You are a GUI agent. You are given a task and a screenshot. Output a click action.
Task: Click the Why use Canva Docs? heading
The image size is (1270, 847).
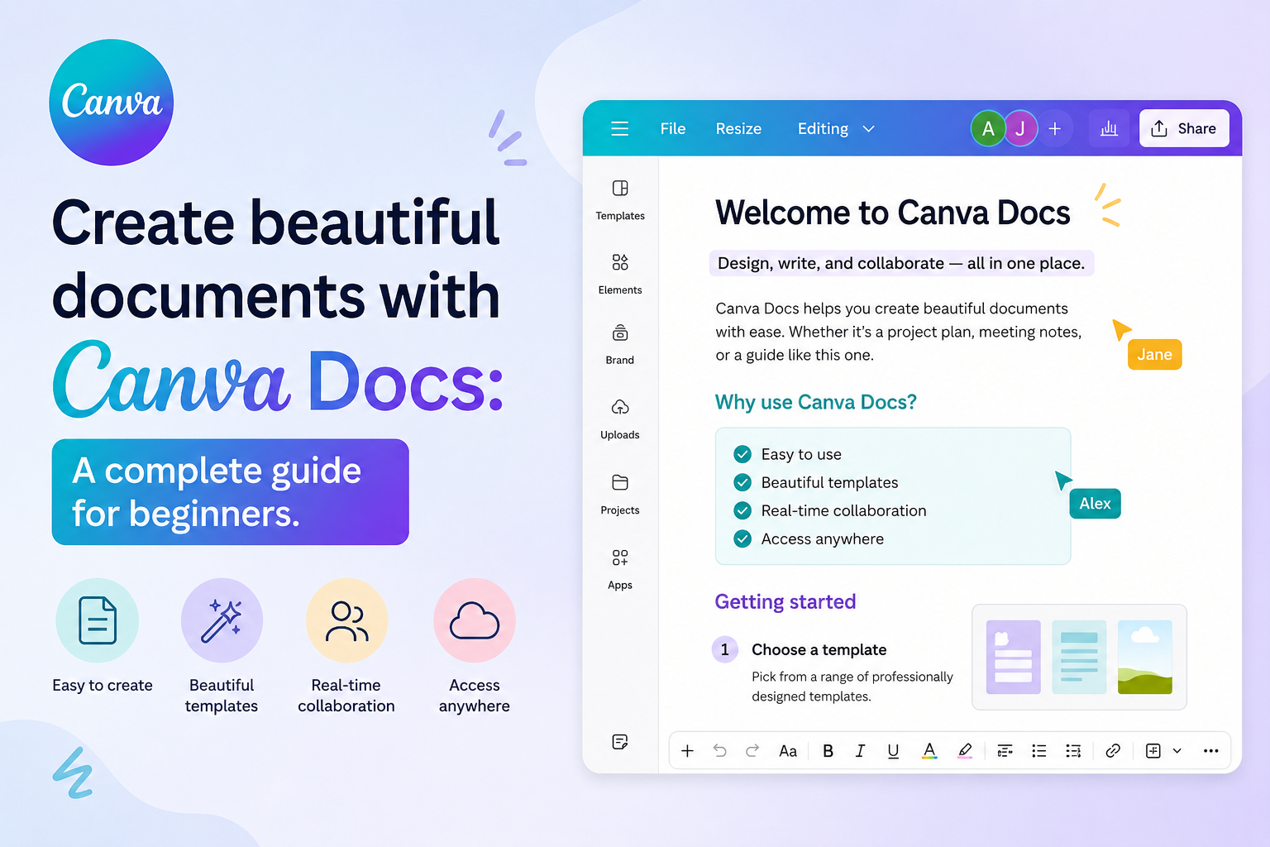[816, 402]
